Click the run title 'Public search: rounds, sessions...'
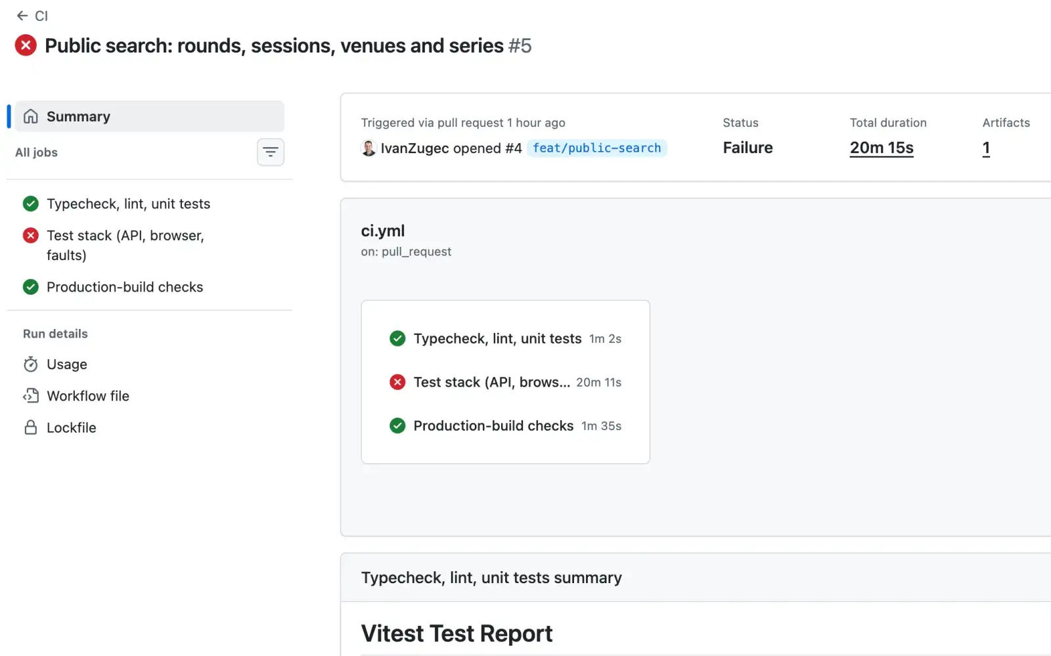1051x656 pixels. 274,46
